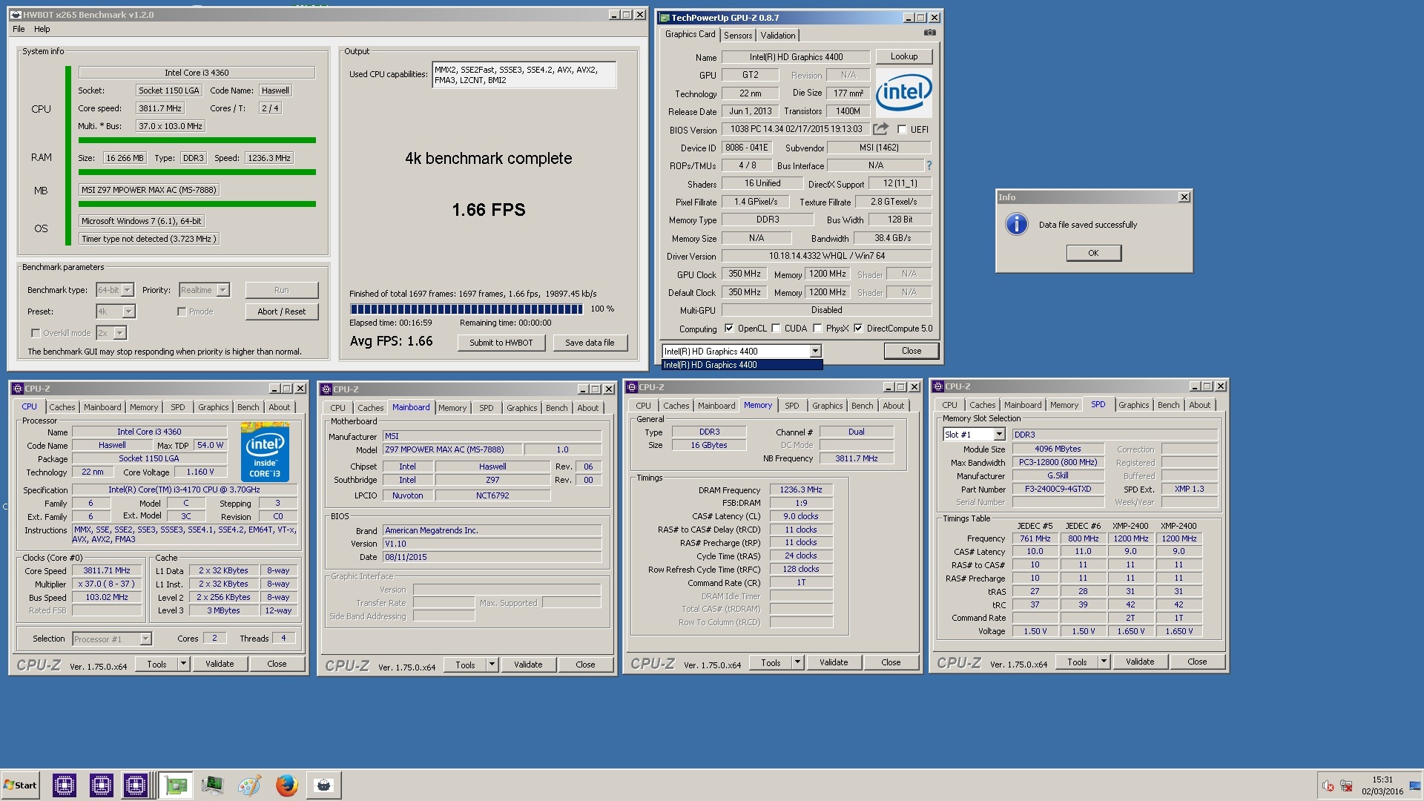The image size is (1424, 801).
Task: Click the Save data file button
Action: click(590, 343)
